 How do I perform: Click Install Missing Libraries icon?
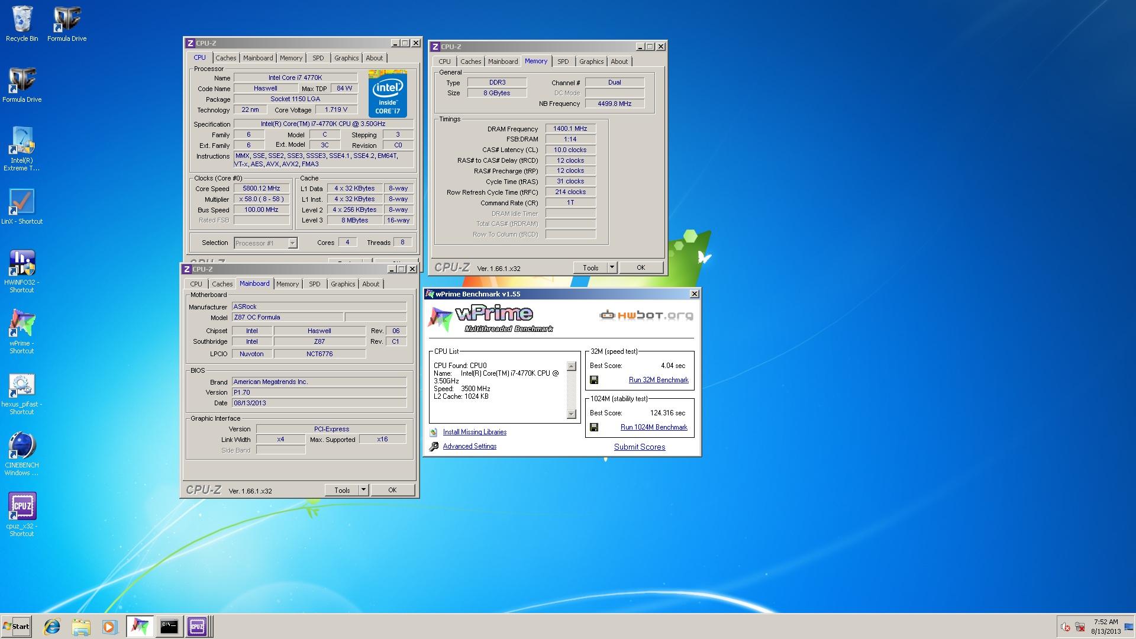pyautogui.click(x=434, y=433)
